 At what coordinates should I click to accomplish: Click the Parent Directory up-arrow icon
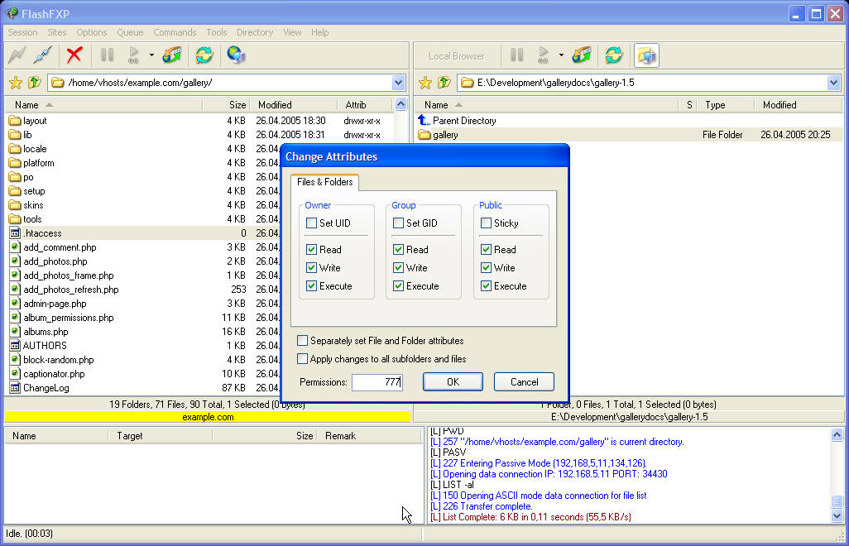424,120
